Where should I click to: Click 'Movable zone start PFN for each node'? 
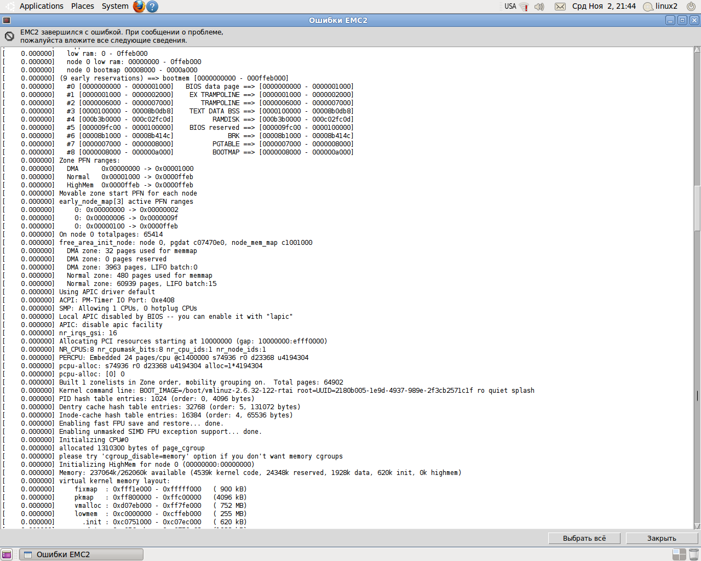(128, 193)
